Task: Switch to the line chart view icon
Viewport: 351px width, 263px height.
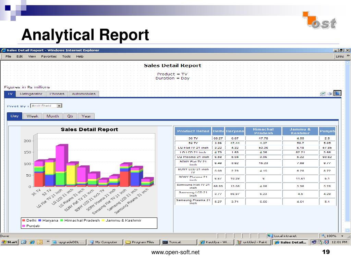Action: pos(323,94)
